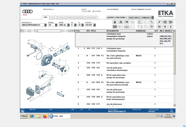Viewport: 186px width, 127px height.
Task: Click the handshake icon in the toolbar
Action: coord(126,22)
